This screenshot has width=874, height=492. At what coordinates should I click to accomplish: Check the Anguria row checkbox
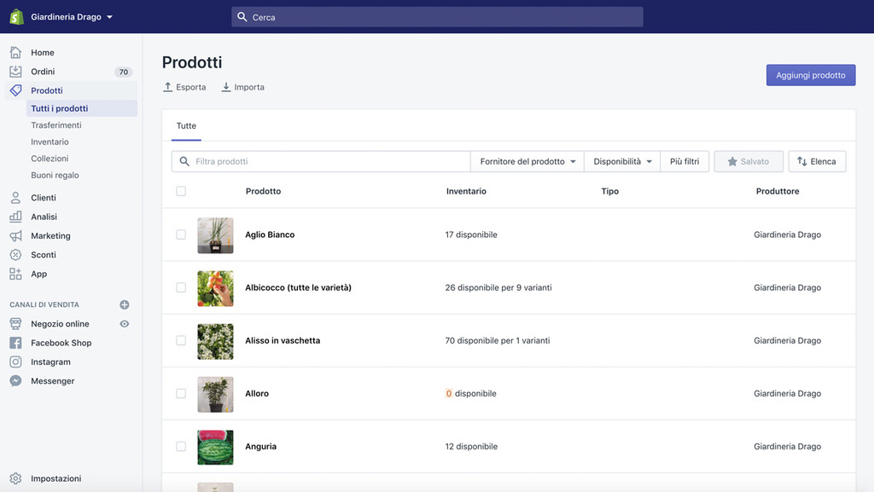[181, 446]
